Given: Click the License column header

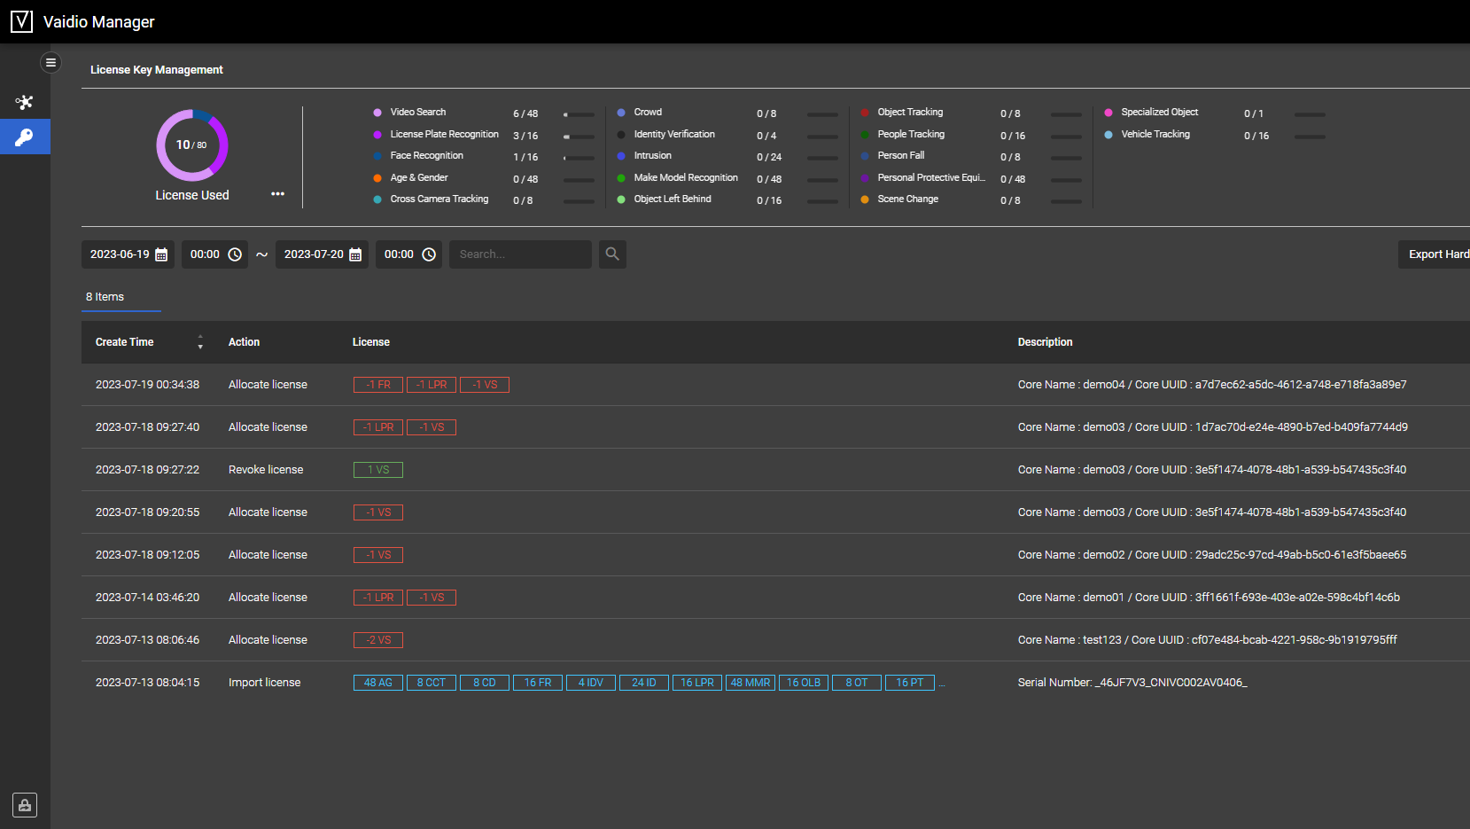Looking at the screenshot, I should tap(371, 342).
